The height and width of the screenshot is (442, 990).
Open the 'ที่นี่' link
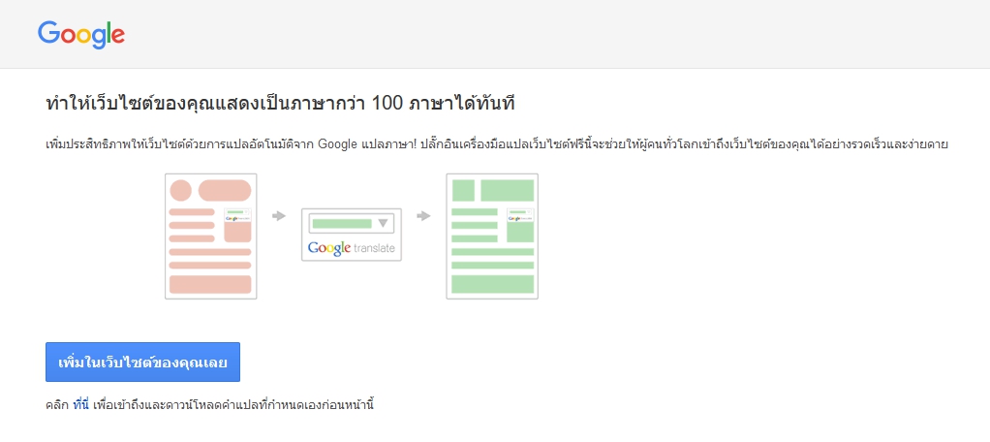[80, 404]
